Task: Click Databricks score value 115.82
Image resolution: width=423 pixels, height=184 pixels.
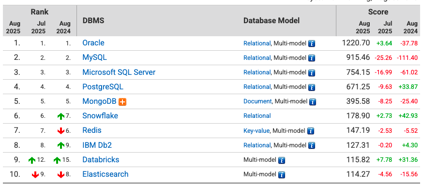Action: [x=359, y=159]
